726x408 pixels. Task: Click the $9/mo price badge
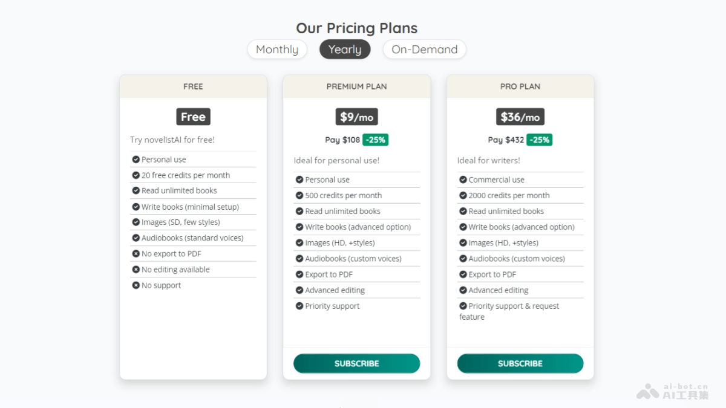[x=356, y=117]
